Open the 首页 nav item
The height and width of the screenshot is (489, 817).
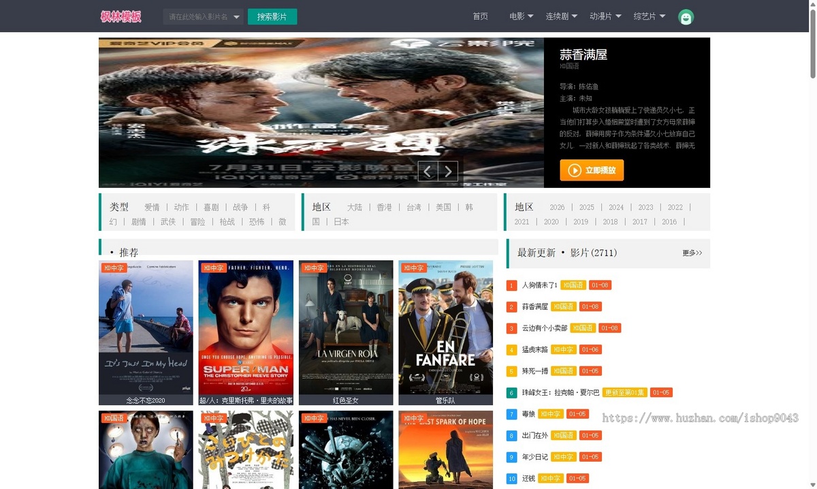481,16
